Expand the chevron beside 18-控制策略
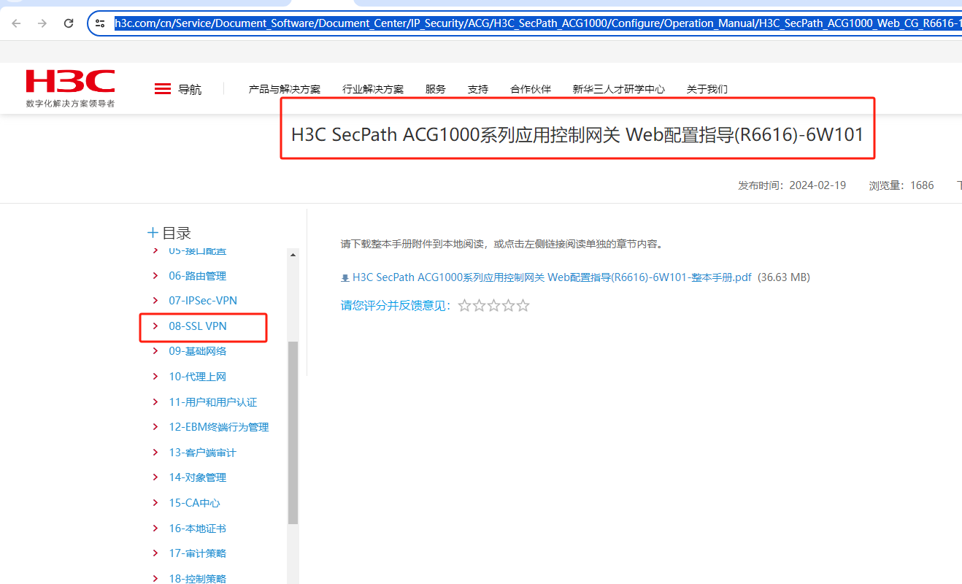The height and width of the screenshot is (584, 962). 155,578
